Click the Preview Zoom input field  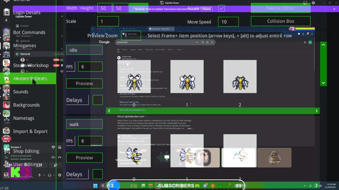coord(131,35)
